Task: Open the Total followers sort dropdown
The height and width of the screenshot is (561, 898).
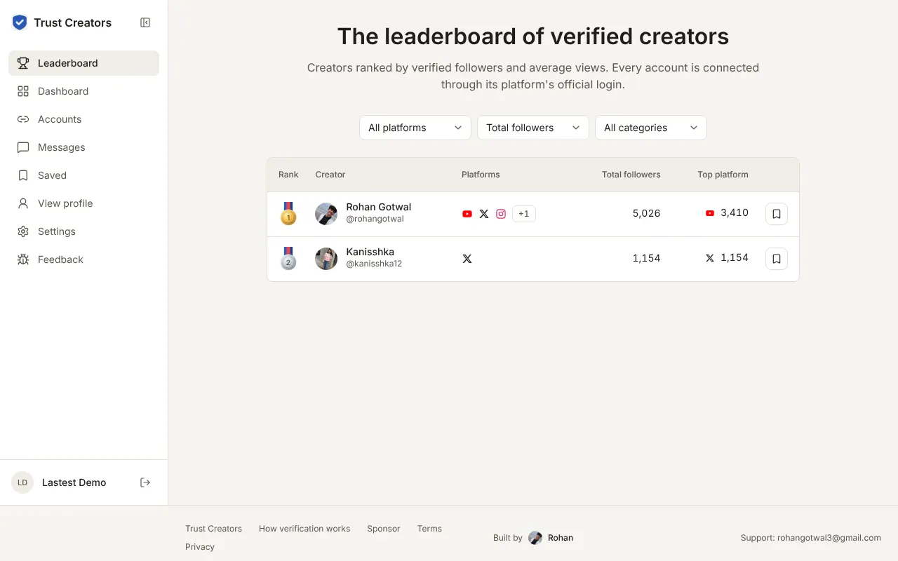Action: pos(533,128)
